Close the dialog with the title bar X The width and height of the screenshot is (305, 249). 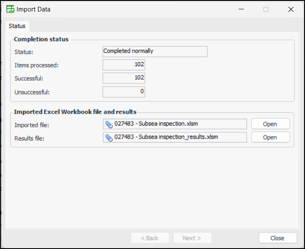tap(291, 9)
